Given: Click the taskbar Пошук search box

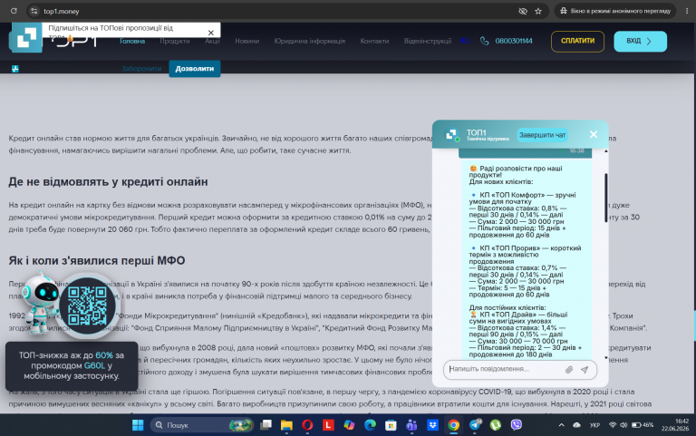Looking at the screenshot, I should click(x=202, y=425).
